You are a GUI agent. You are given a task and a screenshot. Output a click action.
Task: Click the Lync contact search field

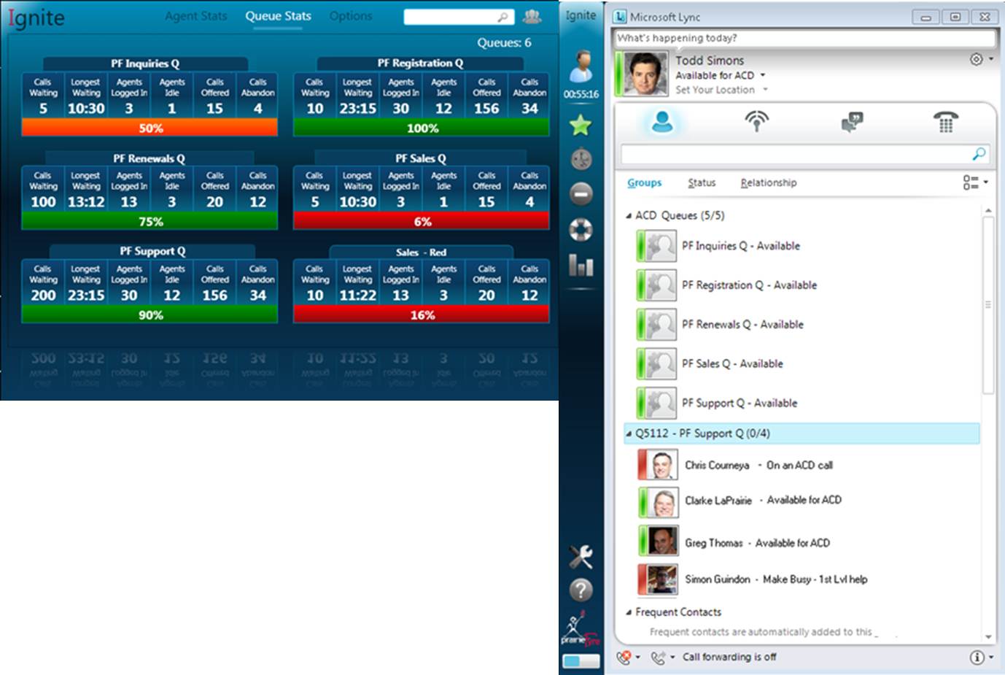805,153
